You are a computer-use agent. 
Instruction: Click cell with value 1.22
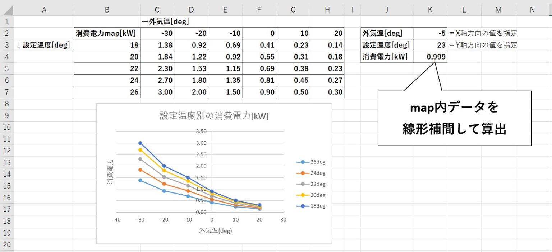191,57
